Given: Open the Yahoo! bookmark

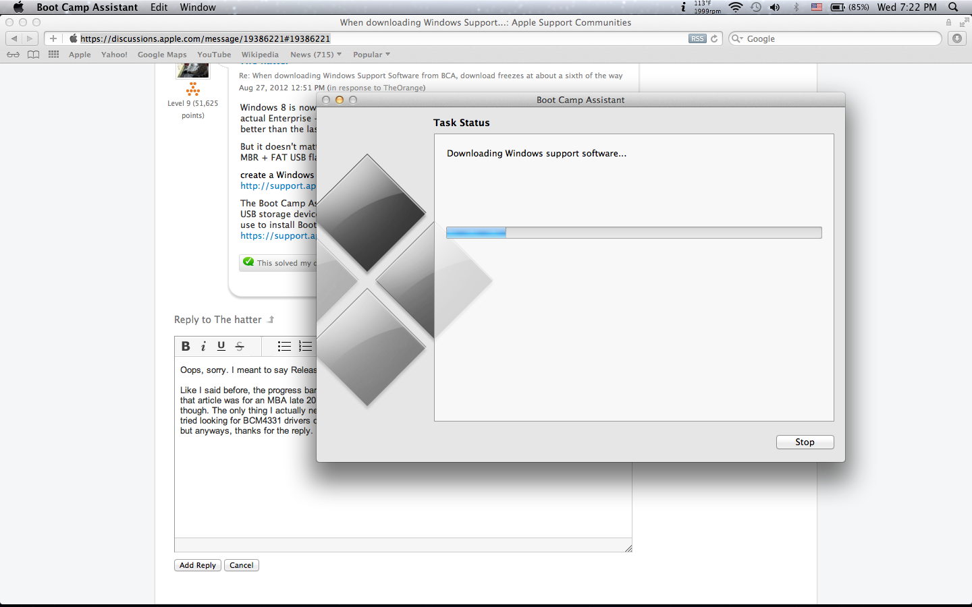Looking at the screenshot, I should pos(114,55).
